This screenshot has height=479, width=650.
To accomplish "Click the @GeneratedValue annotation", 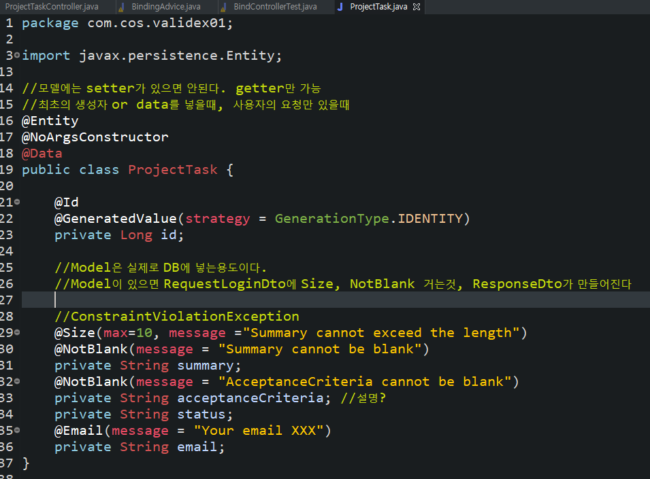I will [116, 218].
